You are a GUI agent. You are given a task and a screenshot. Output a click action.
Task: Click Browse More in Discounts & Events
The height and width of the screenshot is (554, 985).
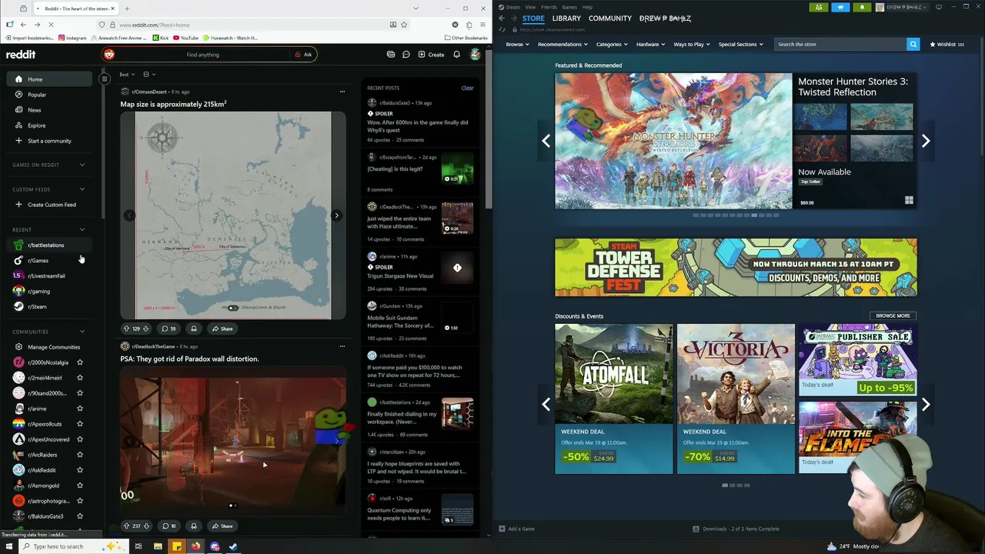click(x=893, y=315)
